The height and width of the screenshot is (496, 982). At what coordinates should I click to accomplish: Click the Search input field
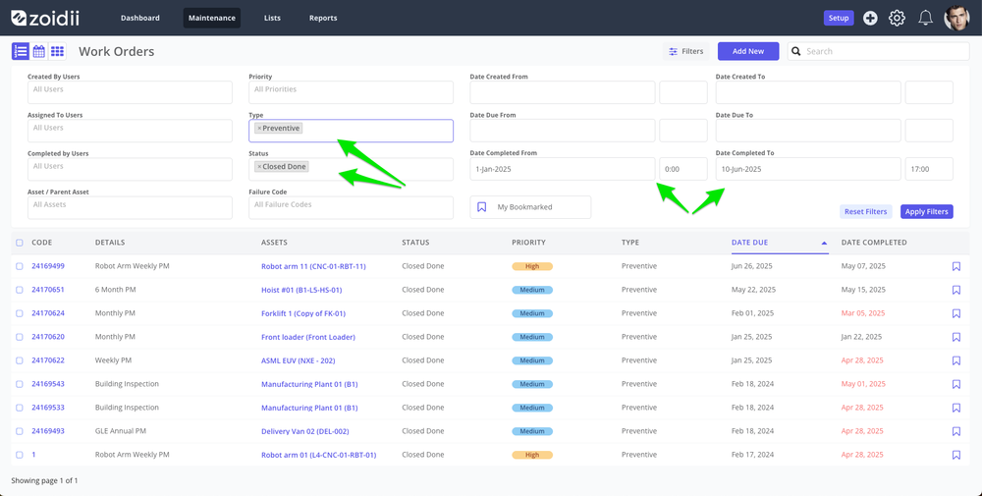(878, 51)
